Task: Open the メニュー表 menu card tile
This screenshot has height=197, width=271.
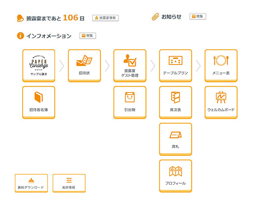Action: coord(221,66)
